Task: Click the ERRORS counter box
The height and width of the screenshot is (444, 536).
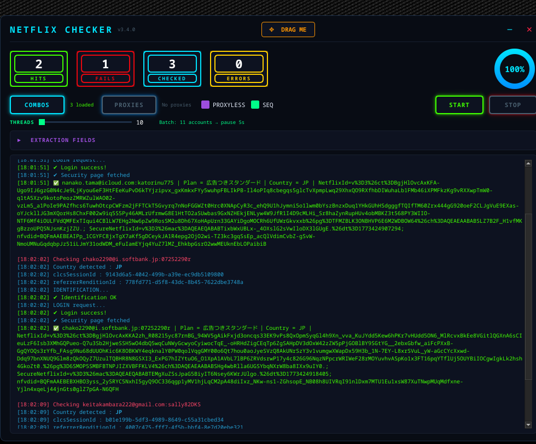Action: (238, 69)
